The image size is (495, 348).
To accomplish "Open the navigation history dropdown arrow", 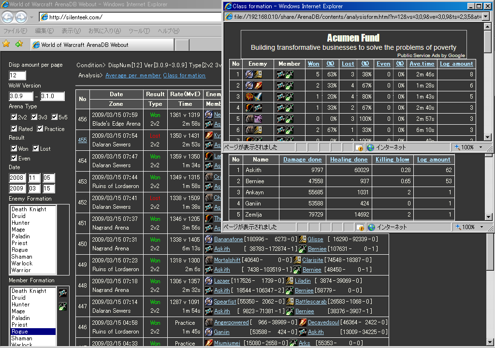I will pos(31,17).
